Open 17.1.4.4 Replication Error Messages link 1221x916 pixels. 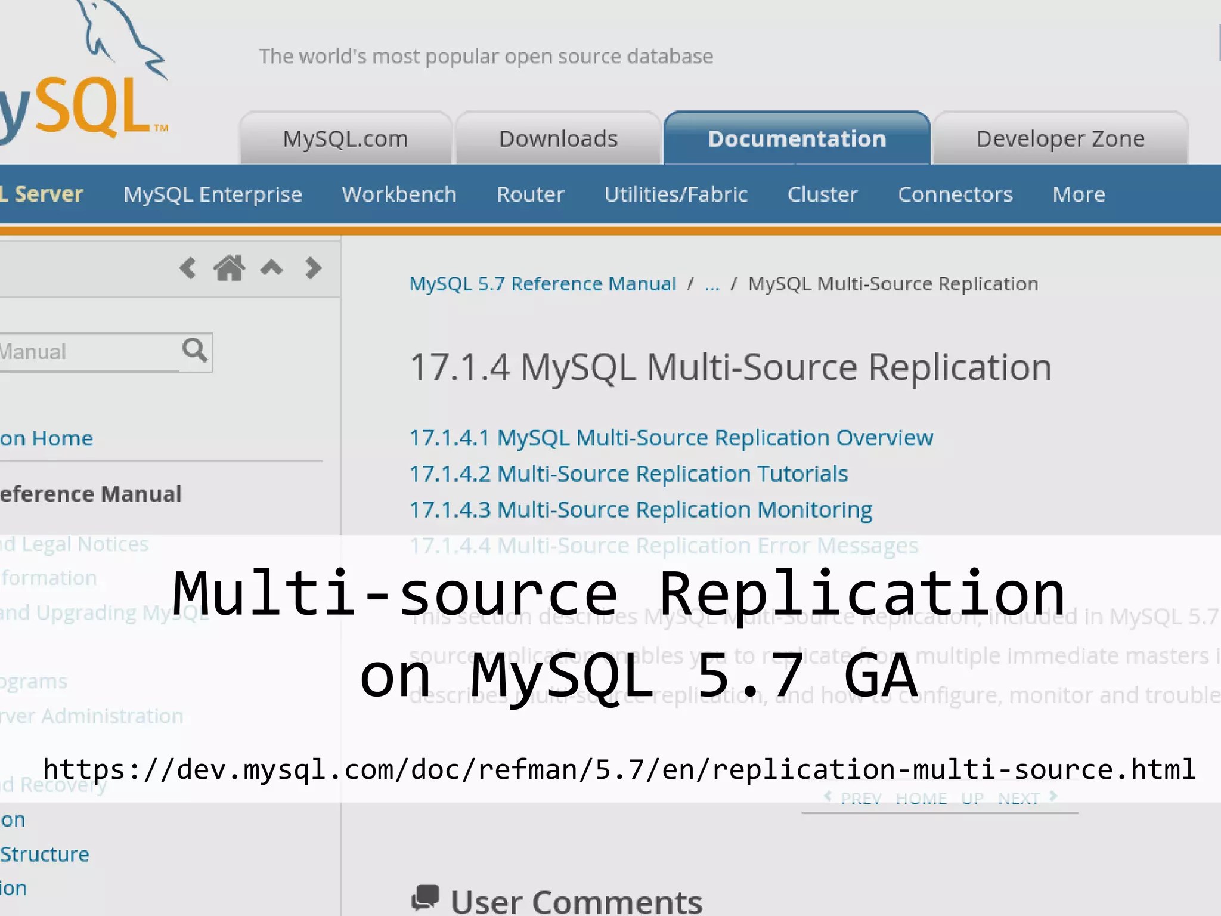(664, 546)
